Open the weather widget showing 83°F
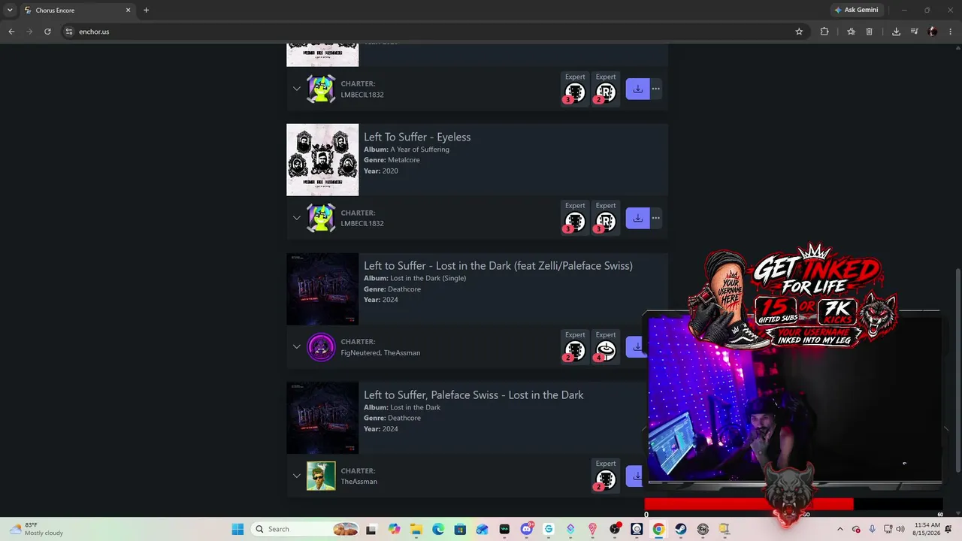 point(36,529)
